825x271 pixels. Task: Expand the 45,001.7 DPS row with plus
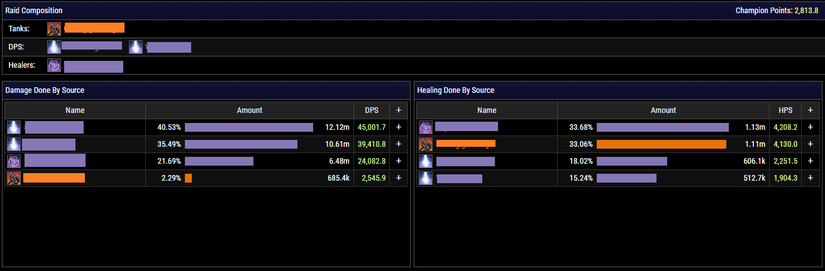click(x=398, y=127)
